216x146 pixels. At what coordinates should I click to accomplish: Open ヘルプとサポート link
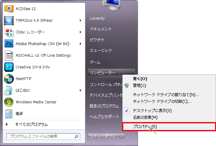[104, 117]
